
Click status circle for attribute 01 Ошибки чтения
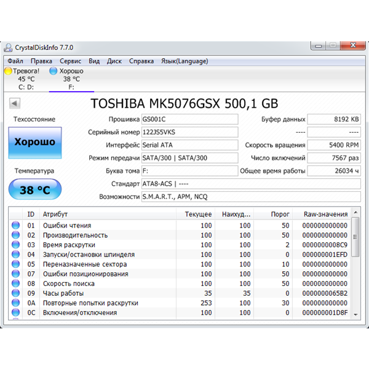16,225
